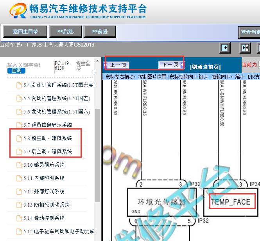The image size is (260, 241).
Task: Click the document icon beside 5.12
Action: coord(19,191)
